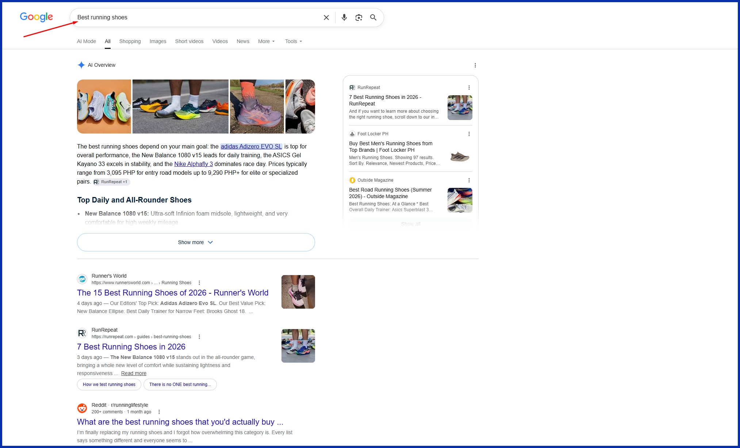Open three-dot menu for RunRepeat source card
Image resolution: width=740 pixels, height=448 pixels.
(x=469, y=88)
